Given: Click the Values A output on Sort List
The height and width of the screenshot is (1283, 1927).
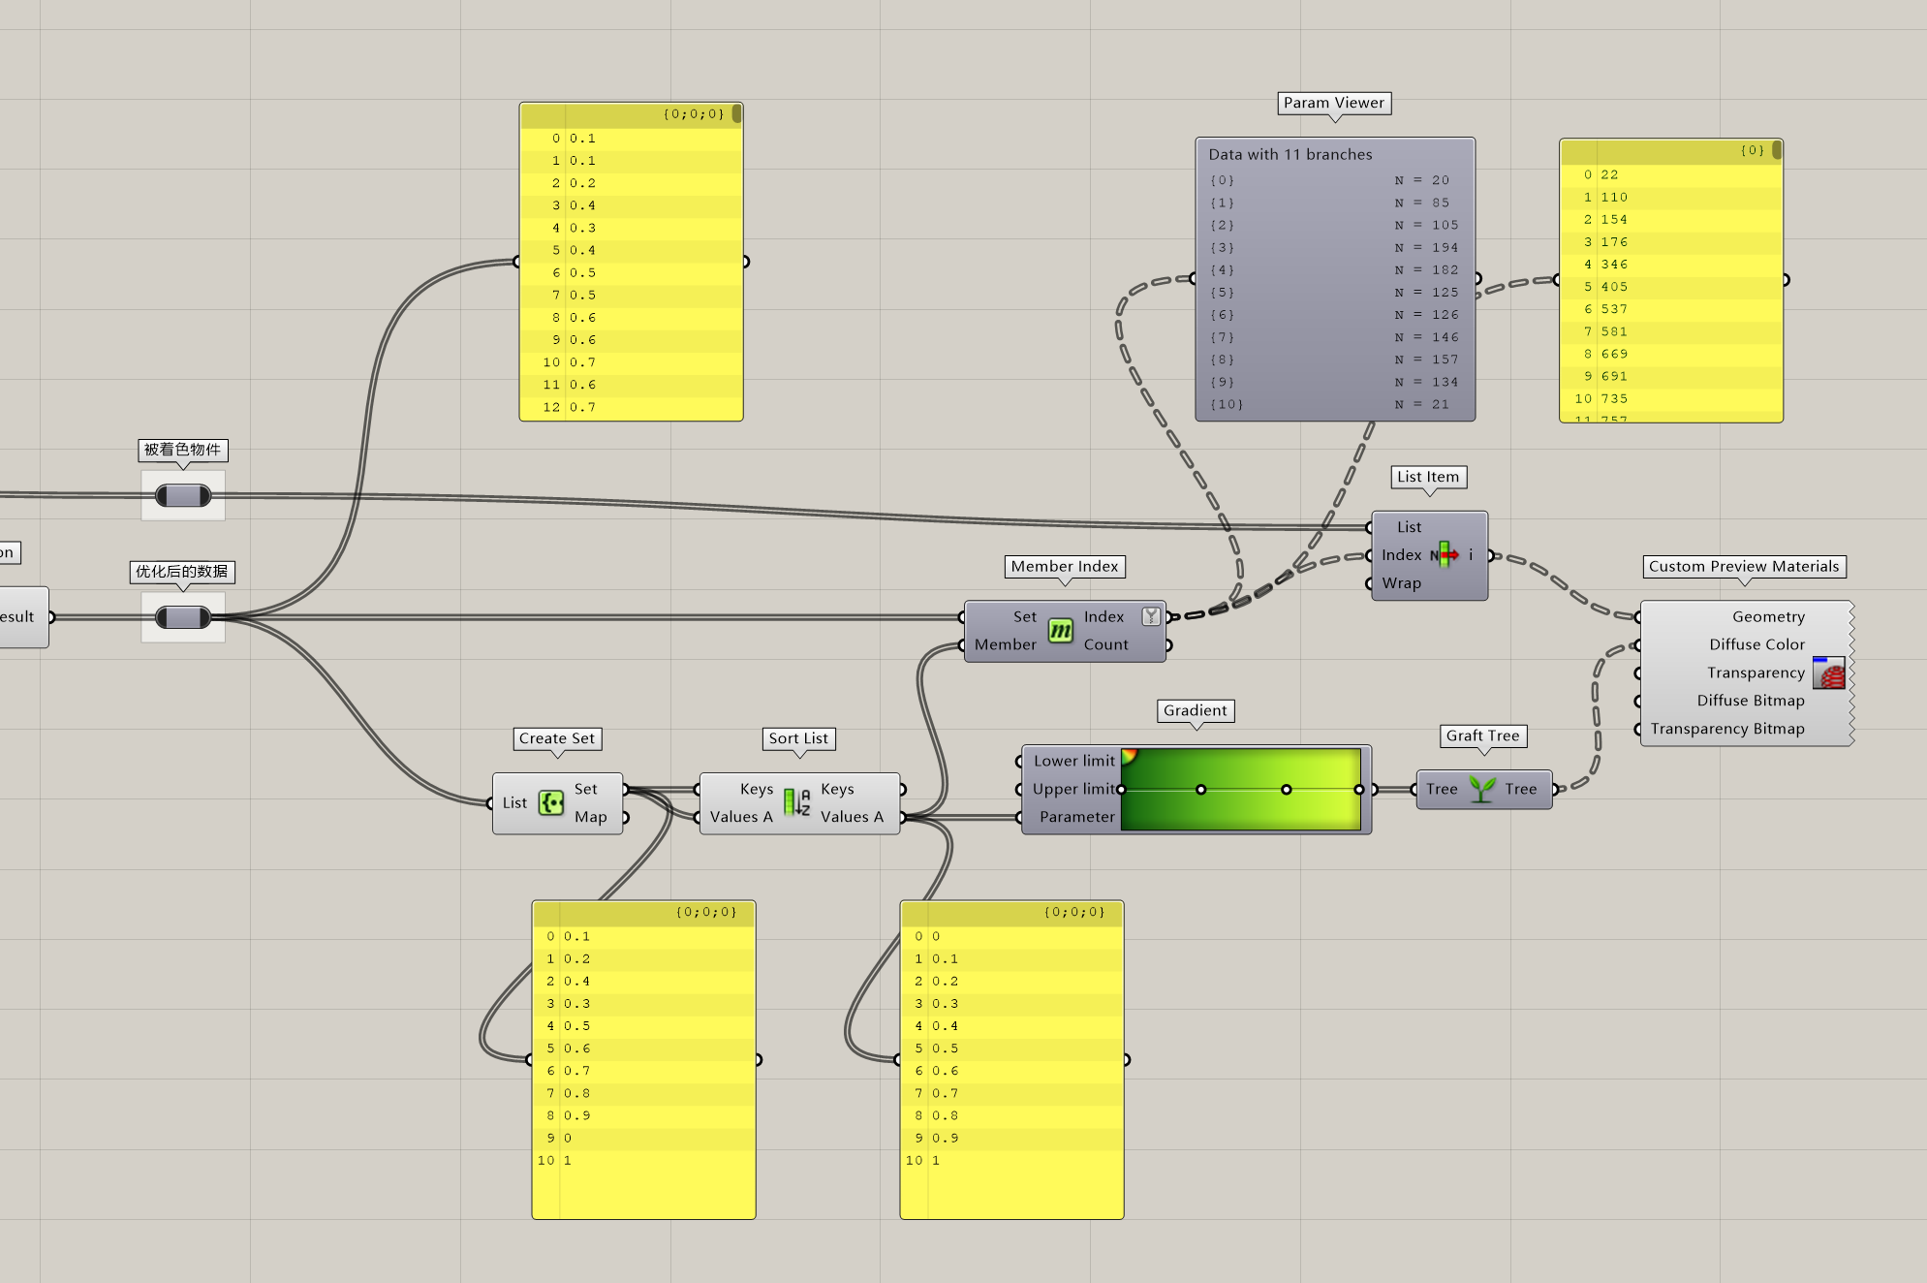Looking at the screenshot, I should 852,817.
